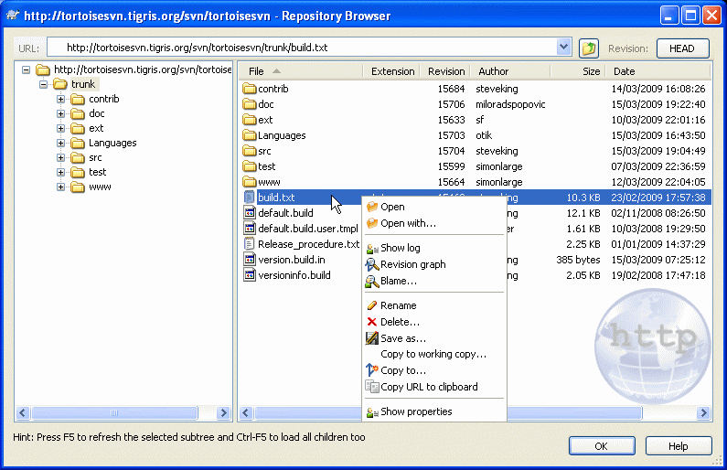Click the repository root folder icon in tree
The image size is (727, 470).
pos(43,69)
